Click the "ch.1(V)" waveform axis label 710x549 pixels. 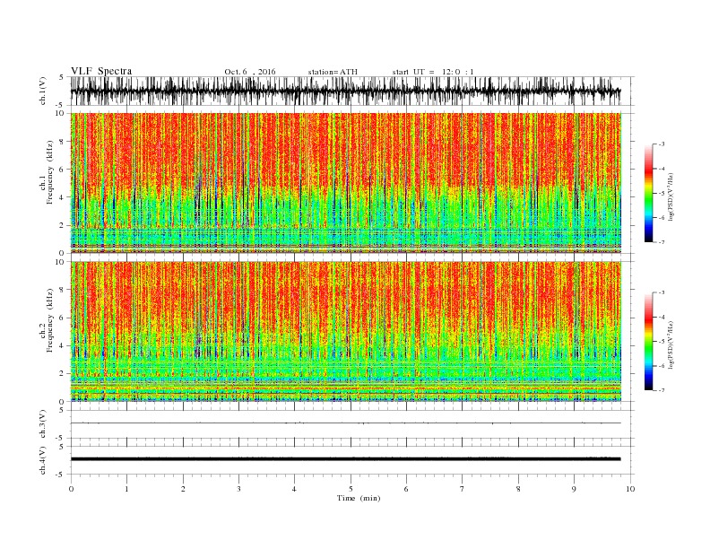[43, 91]
